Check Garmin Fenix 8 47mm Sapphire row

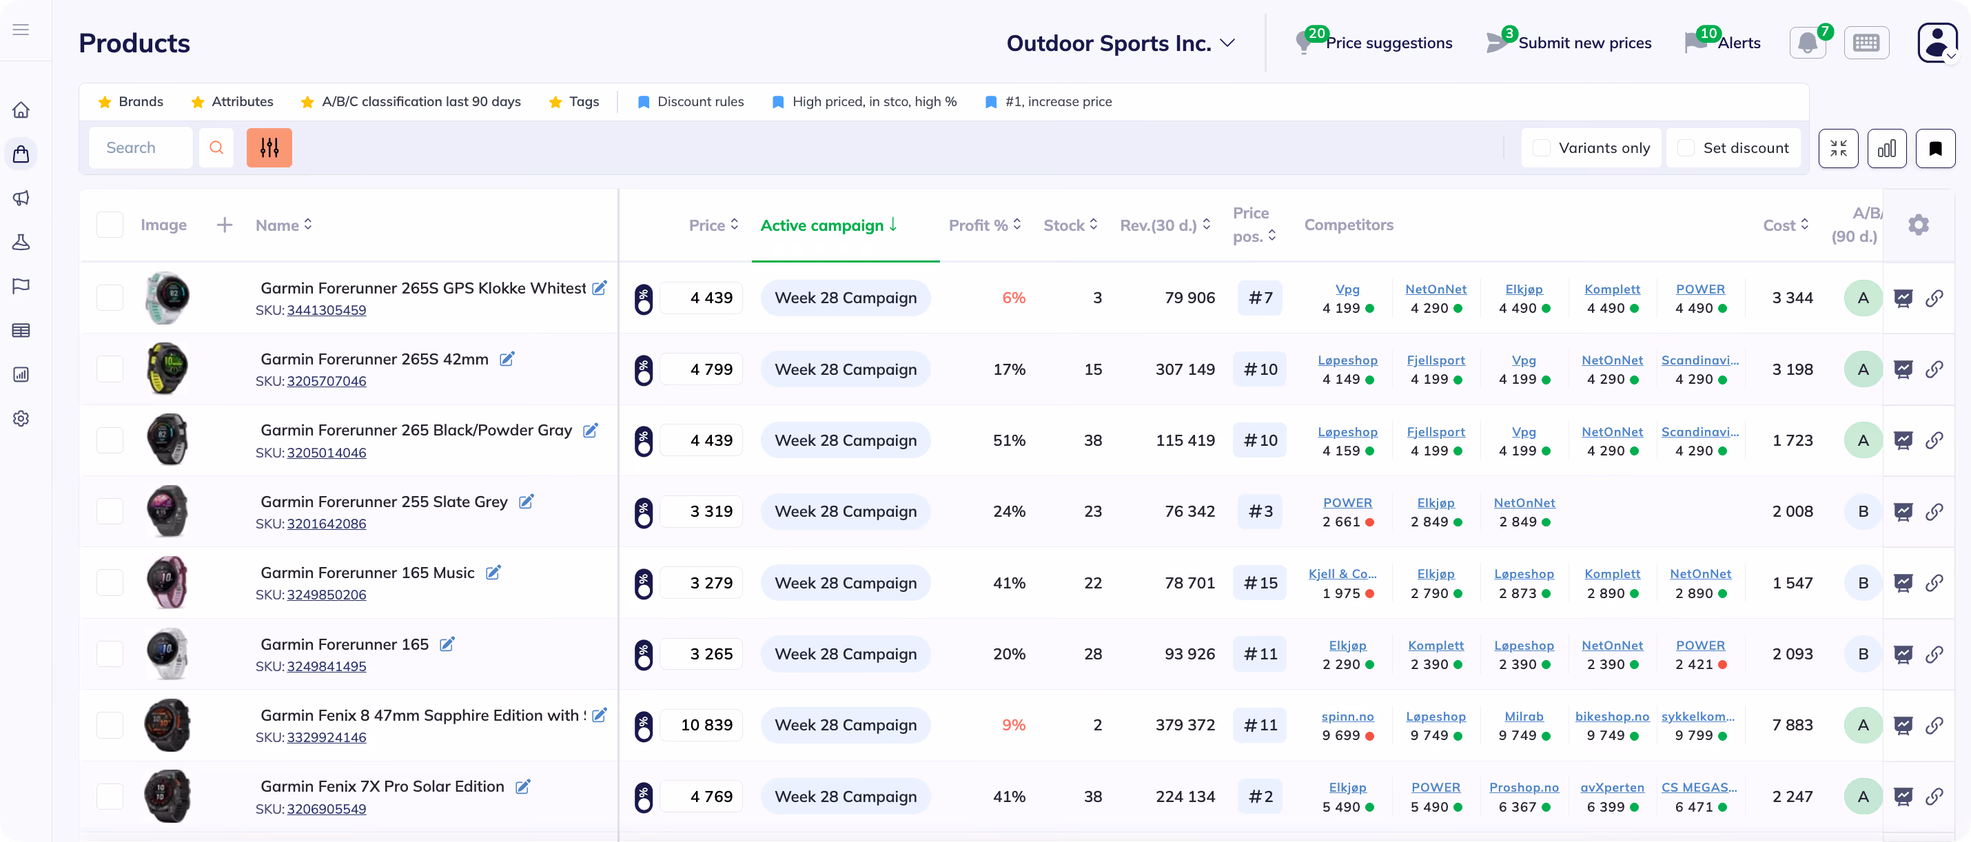(110, 725)
